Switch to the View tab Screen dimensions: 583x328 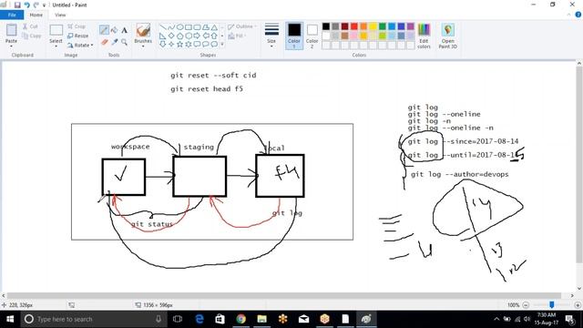[60, 15]
